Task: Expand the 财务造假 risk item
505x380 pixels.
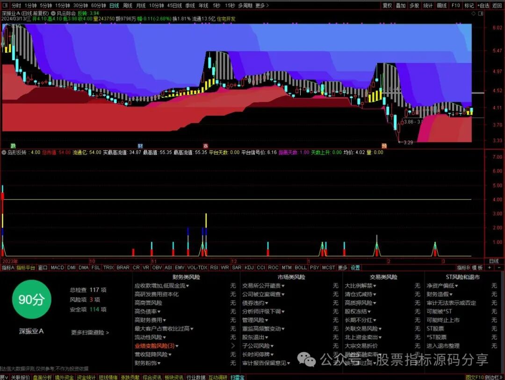Action: [440, 294]
